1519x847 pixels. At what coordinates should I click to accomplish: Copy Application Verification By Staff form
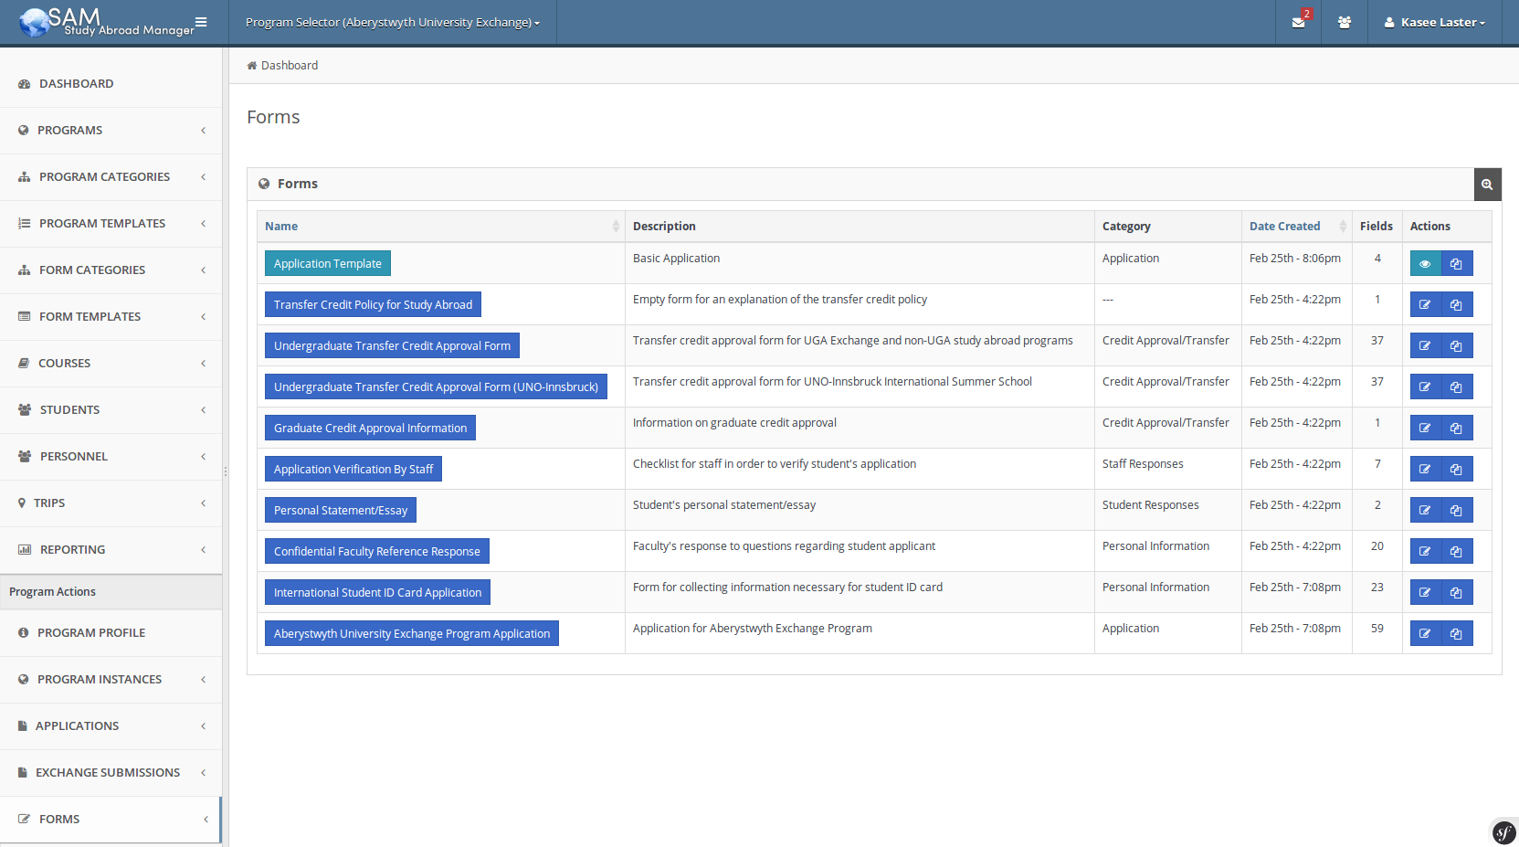coord(1457,469)
